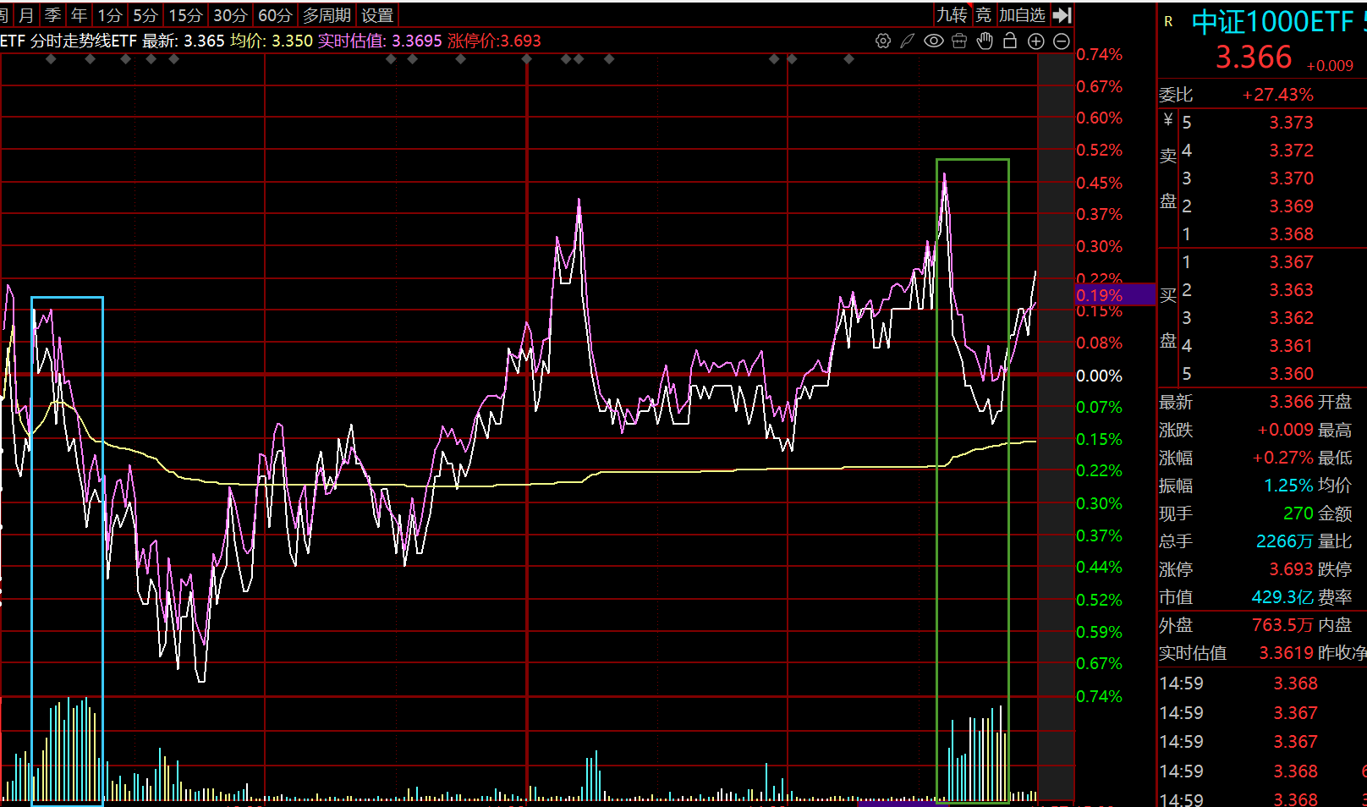The width and height of the screenshot is (1367, 807).
Task: Open chart settings gear icon
Action: click(882, 41)
